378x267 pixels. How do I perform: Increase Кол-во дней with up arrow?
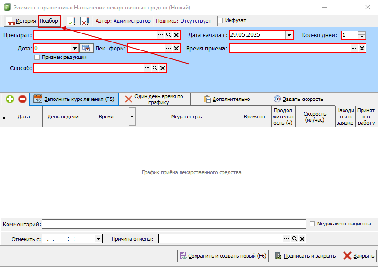[362, 33]
